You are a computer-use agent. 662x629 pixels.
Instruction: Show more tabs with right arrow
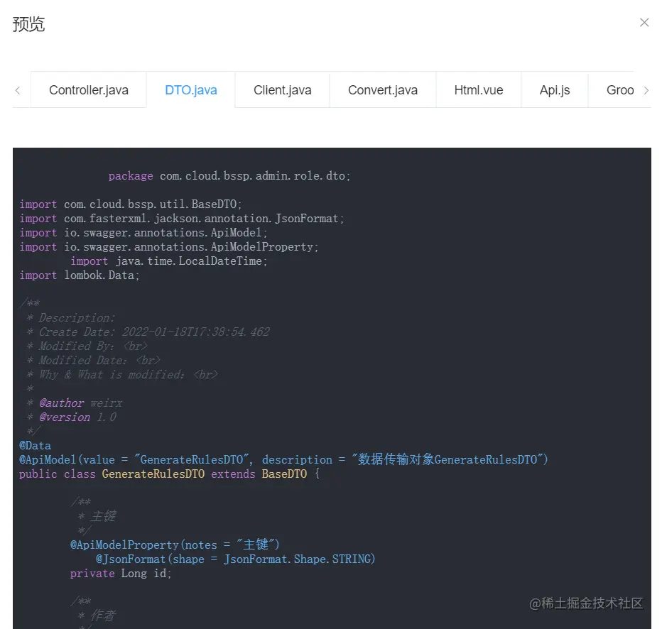pyautogui.click(x=646, y=90)
